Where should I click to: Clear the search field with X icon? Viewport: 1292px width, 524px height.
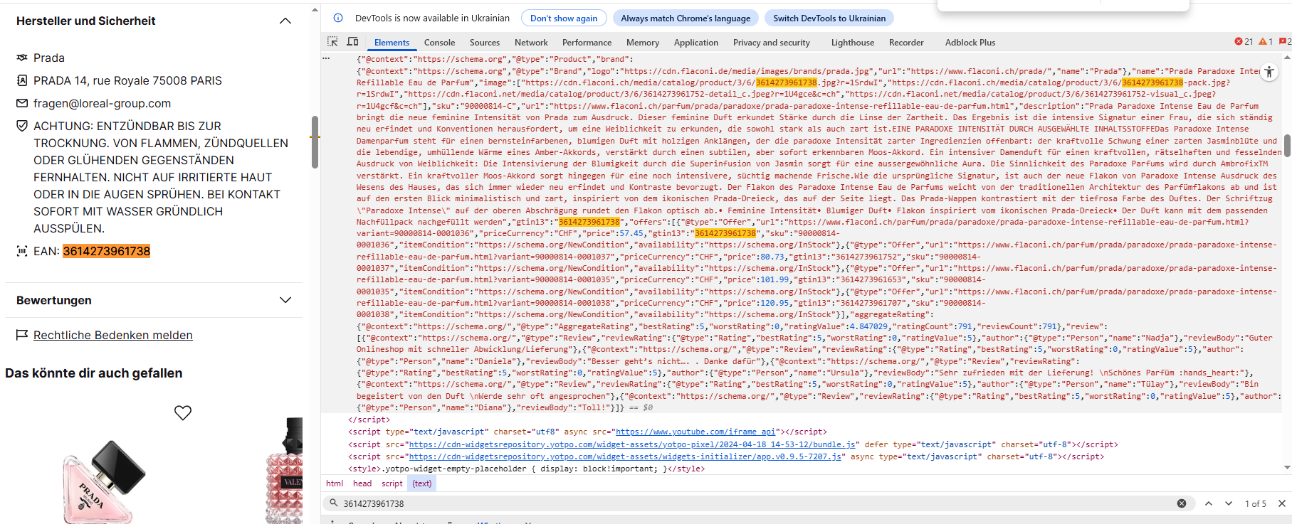tap(1182, 503)
